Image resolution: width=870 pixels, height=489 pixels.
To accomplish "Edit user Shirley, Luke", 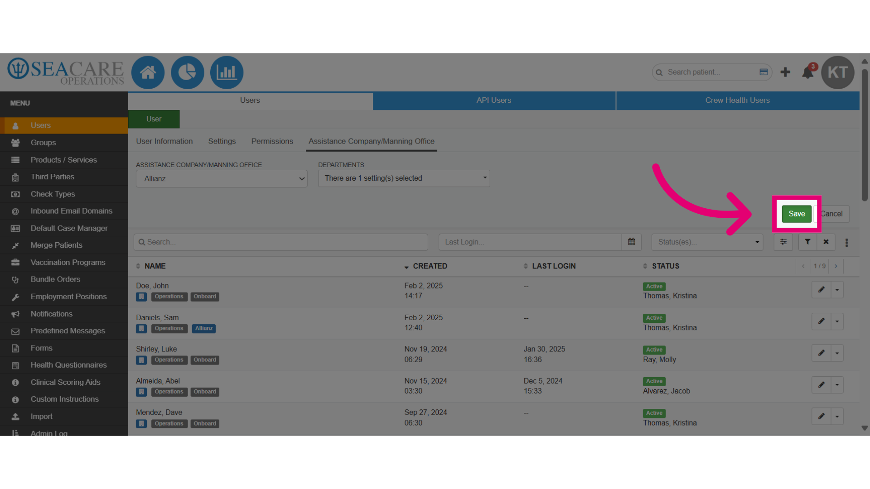I will pyautogui.click(x=821, y=353).
